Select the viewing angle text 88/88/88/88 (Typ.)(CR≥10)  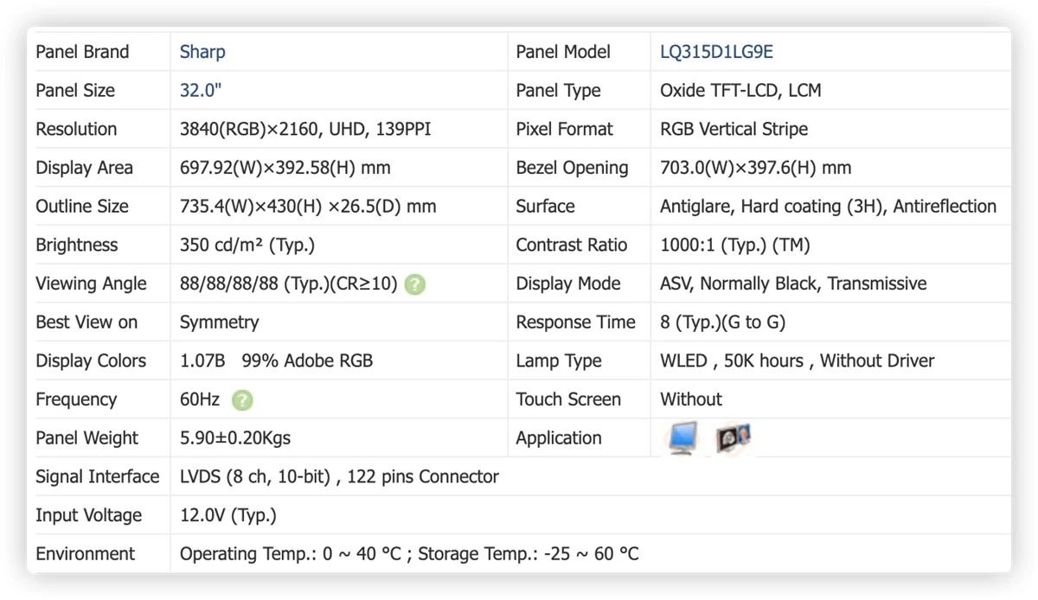click(288, 284)
